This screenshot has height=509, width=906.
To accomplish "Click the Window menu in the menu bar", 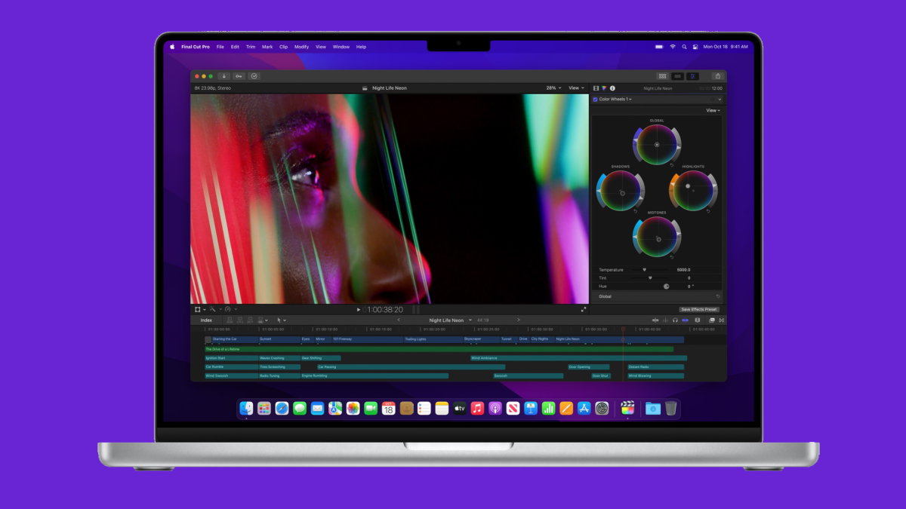I will click(341, 47).
